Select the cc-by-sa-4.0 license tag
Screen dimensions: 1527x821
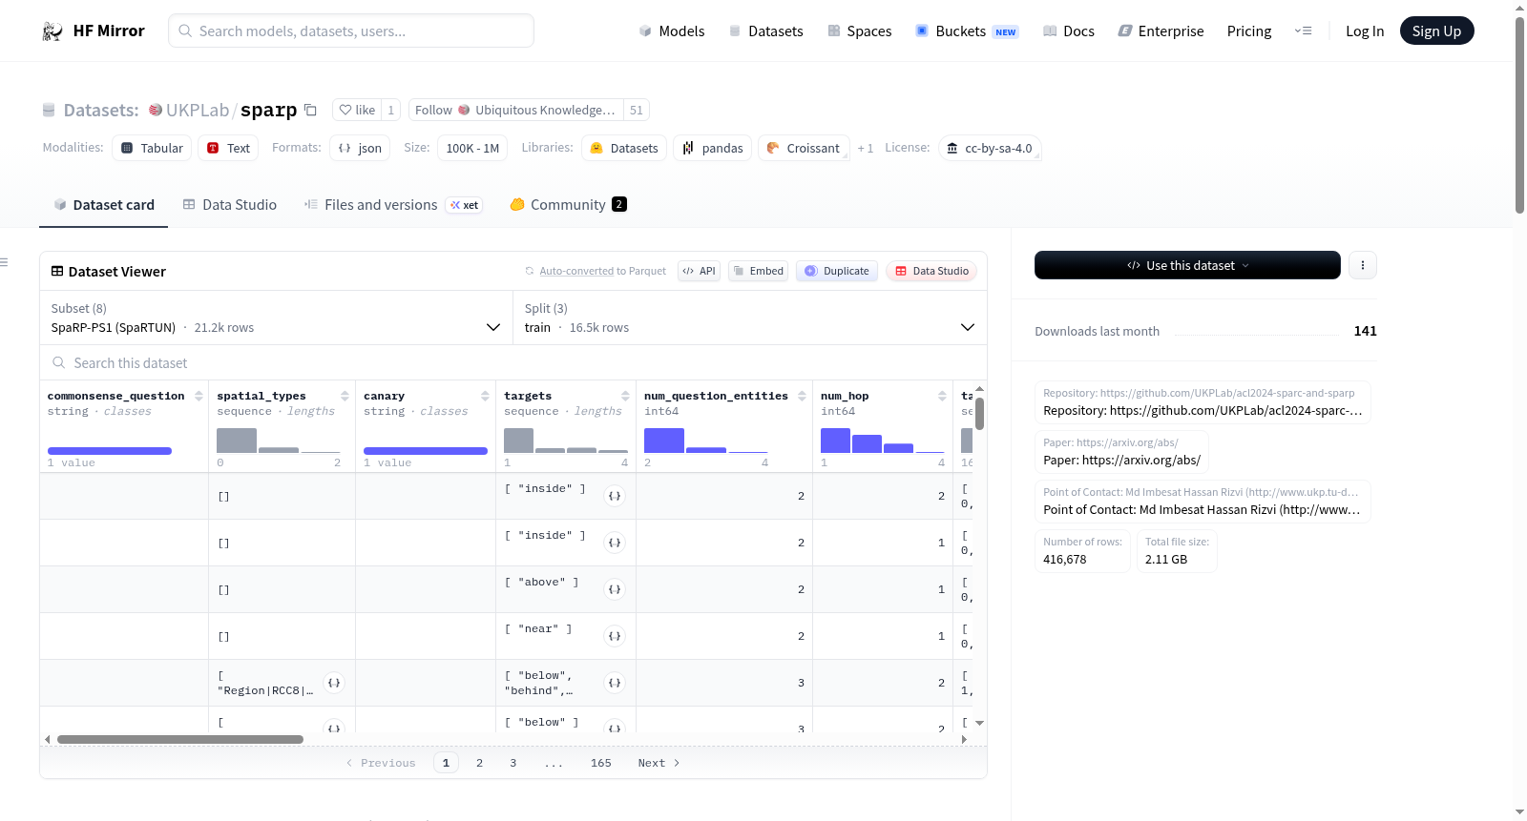990,148
